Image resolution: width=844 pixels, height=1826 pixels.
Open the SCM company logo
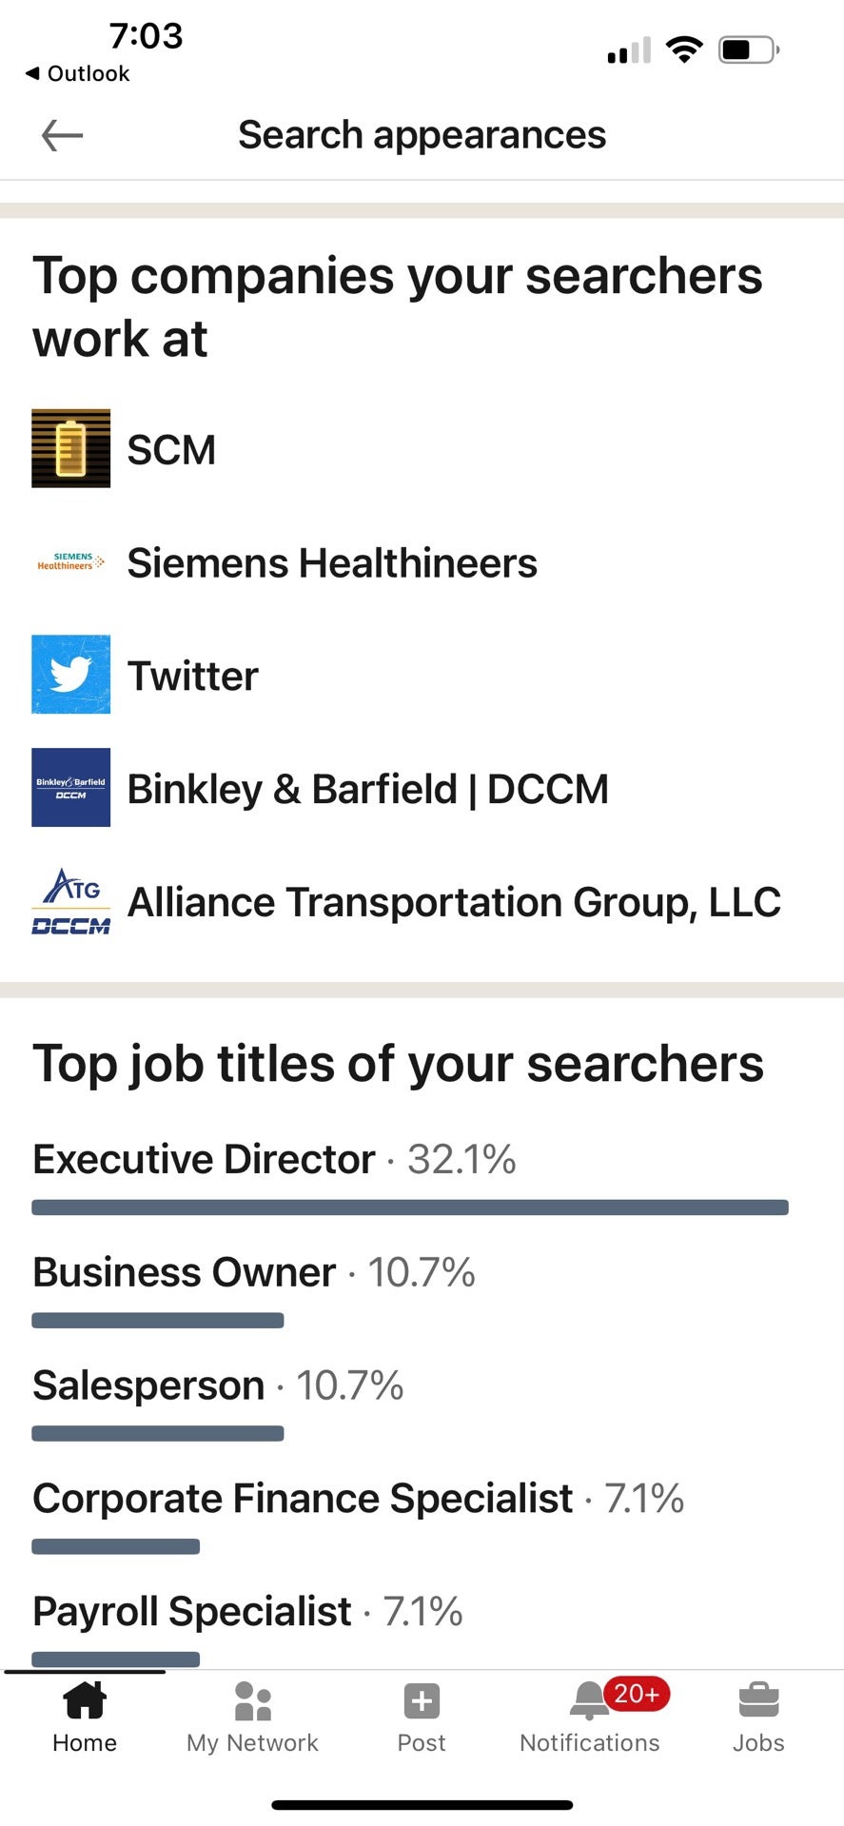[71, 448]
